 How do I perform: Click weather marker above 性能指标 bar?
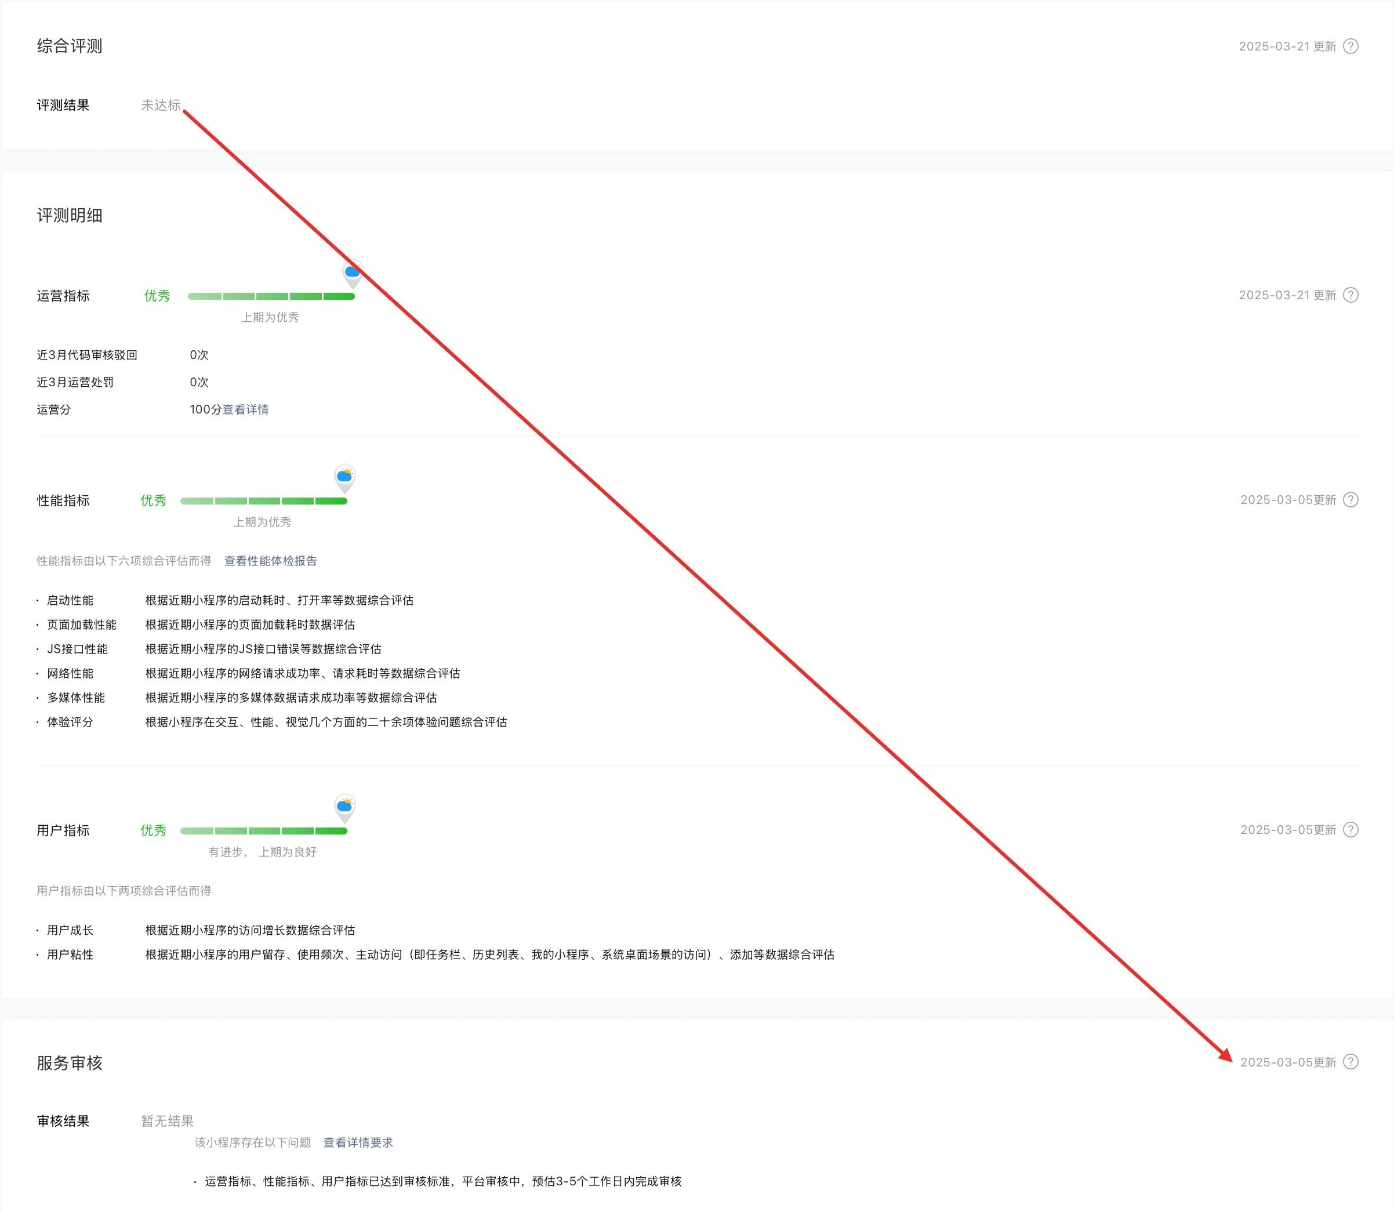(x=345, y=477)
